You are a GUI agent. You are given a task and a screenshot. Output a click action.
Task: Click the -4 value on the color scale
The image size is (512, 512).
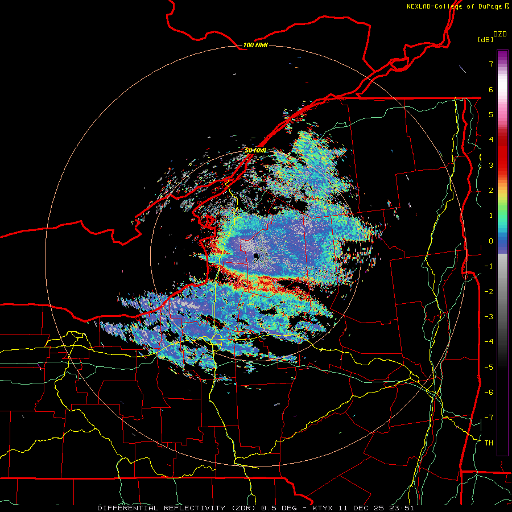point(489,342)
